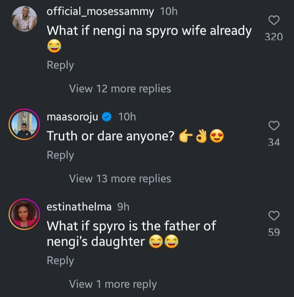This screenshot has height=297, width=294.
Task: Reply to maasoroju's Truth or dare comment
Action: point(60,155)
